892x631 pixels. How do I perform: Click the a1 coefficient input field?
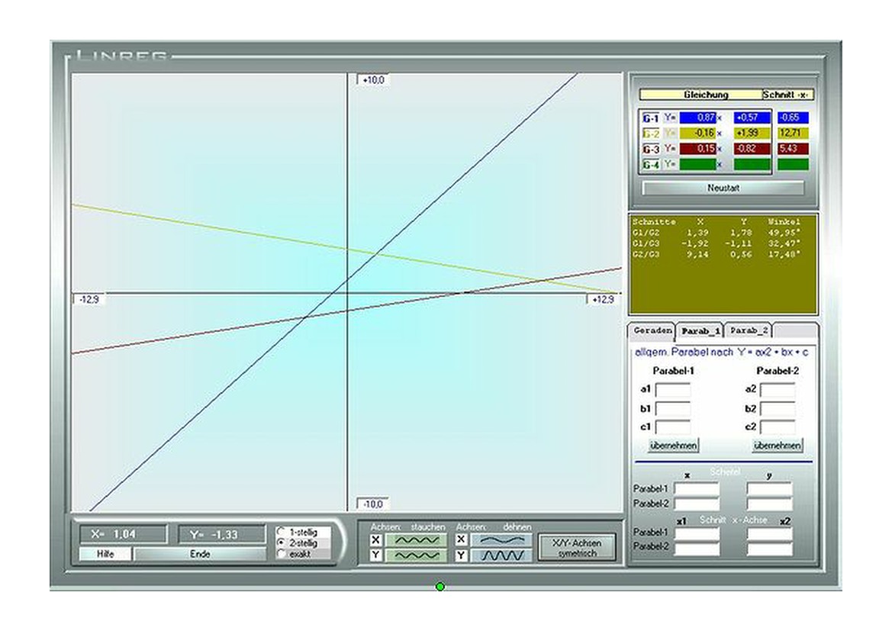click(673, 390)
